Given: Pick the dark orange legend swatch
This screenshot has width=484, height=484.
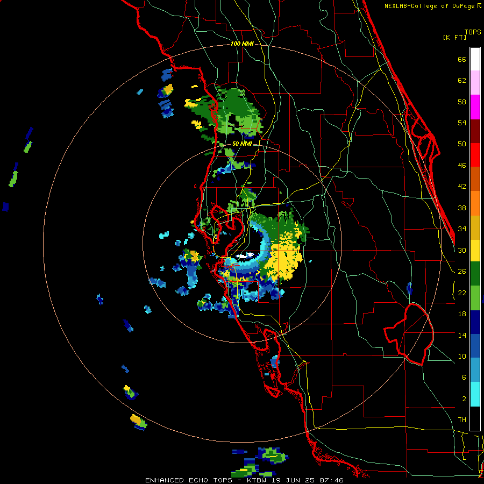Looking at the screenshot, I should coord(475,179).
